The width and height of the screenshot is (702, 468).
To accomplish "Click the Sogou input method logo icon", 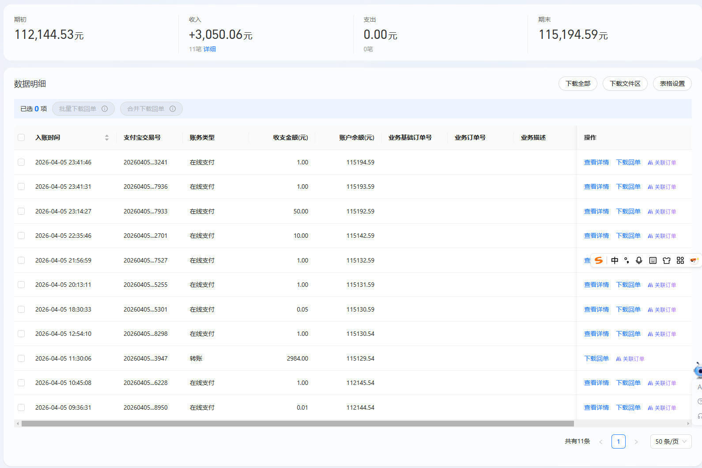I will [599, 260].
